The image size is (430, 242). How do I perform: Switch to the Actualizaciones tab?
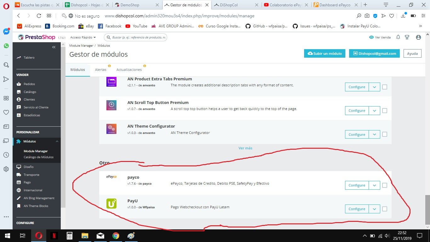click(x=129, y=70)
